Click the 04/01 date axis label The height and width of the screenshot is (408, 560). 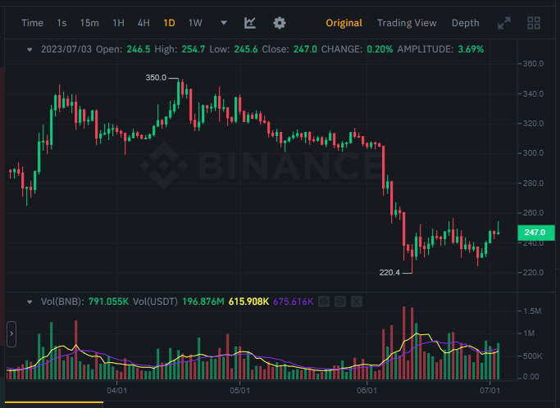pos(116,390)
